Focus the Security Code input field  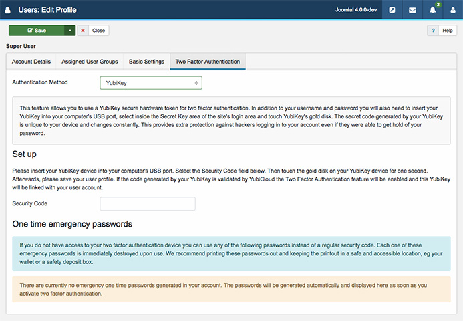pos(147,203)
